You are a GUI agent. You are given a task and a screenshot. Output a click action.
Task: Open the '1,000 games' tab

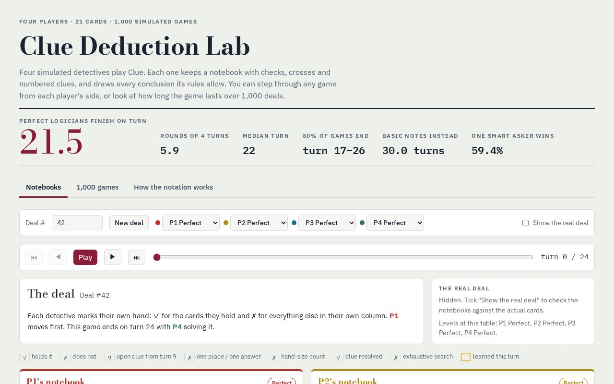coord(97,187)
